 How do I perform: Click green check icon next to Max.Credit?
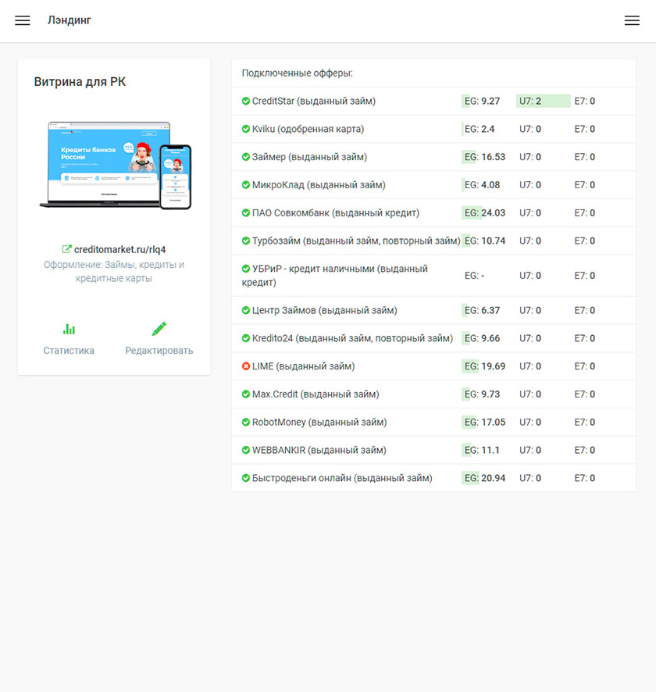[246, 394]
